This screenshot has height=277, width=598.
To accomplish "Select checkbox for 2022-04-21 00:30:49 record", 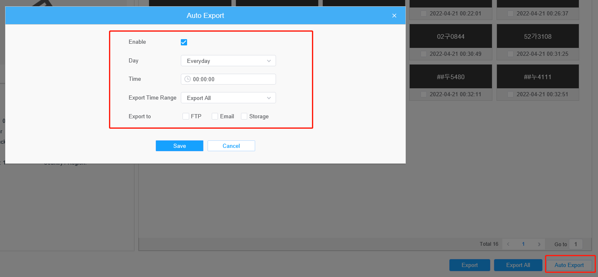I will click(x=423, y=54).
